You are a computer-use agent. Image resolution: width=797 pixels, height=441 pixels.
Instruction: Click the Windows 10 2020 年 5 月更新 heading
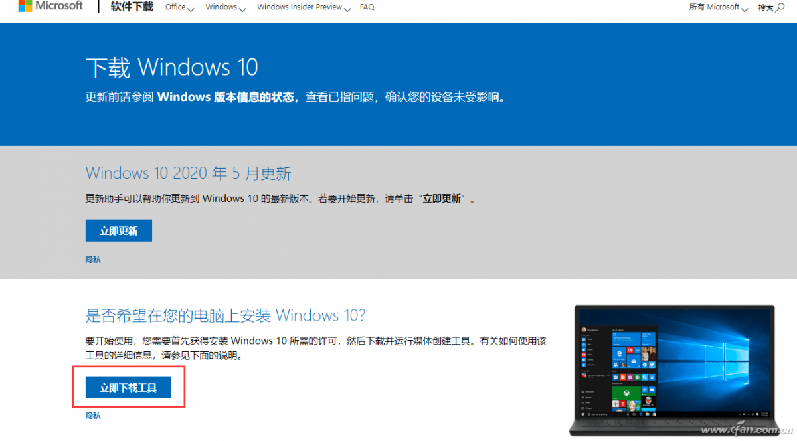[x=188, y=174]
